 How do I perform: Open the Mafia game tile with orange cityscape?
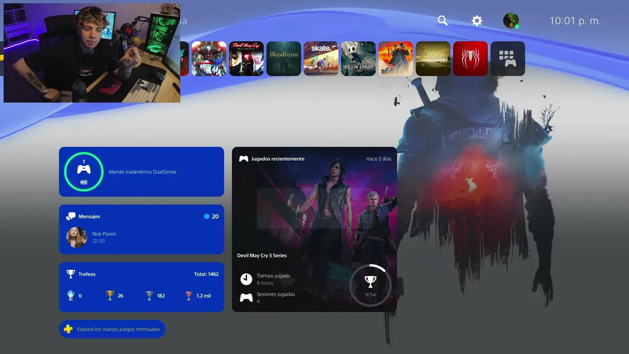[x=396, y=59]
